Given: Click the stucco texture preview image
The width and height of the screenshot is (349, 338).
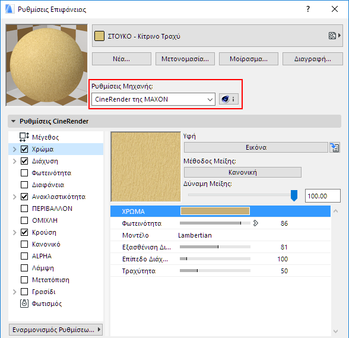Looking at the screenshot, I should (x=146, y=167).
